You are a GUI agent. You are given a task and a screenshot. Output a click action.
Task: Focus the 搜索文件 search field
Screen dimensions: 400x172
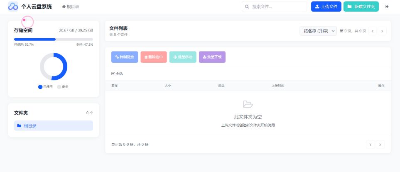tap(274, 7)
